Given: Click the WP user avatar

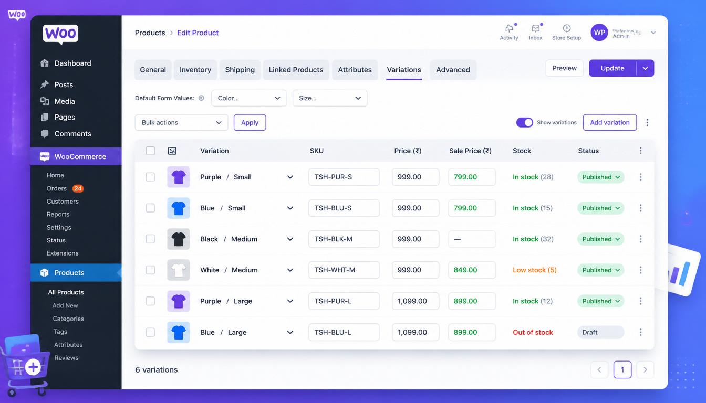Looking at the screenshot, I should tap(599, 33).
